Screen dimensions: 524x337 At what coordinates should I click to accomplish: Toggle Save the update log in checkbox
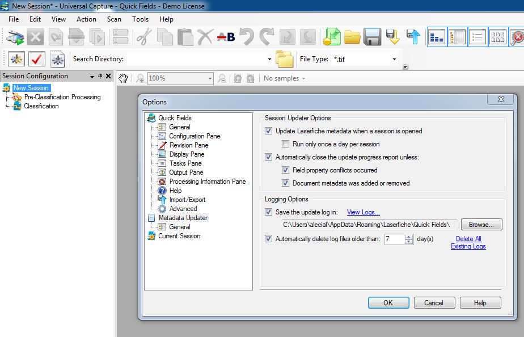pos(268,212)
